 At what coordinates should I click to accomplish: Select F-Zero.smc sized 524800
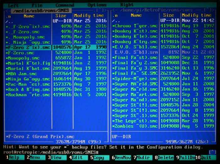[56, 53]
